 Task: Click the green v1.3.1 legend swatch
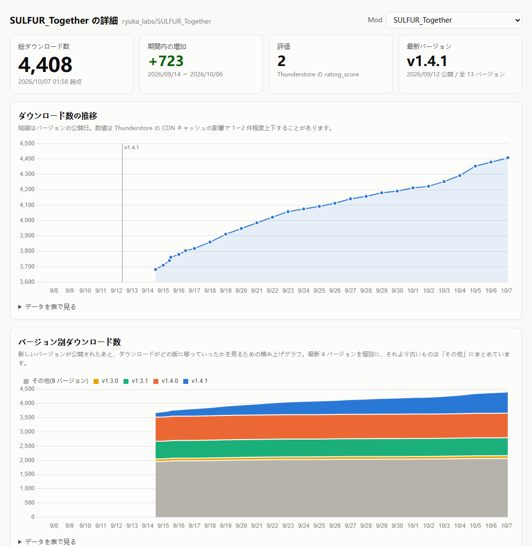coord(126,381)
